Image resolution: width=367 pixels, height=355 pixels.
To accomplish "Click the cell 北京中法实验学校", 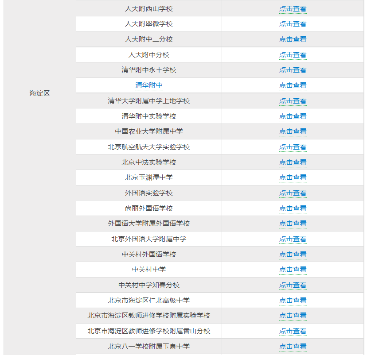I will (149, 162).
